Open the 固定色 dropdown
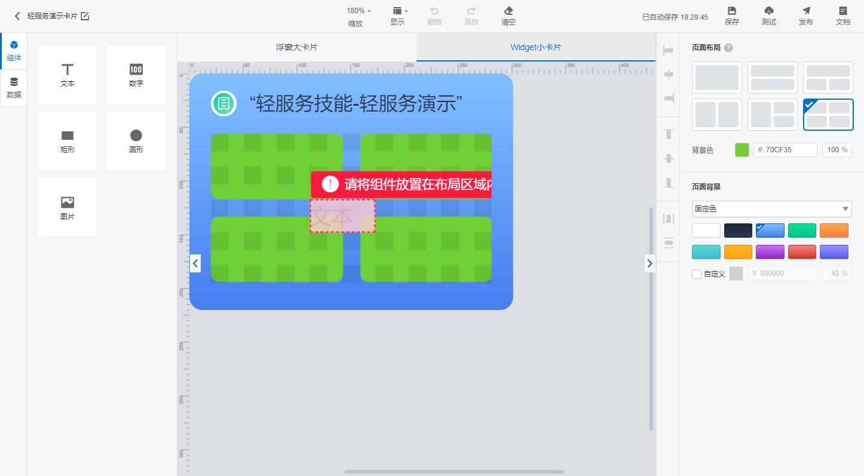 tap(772, 209)
